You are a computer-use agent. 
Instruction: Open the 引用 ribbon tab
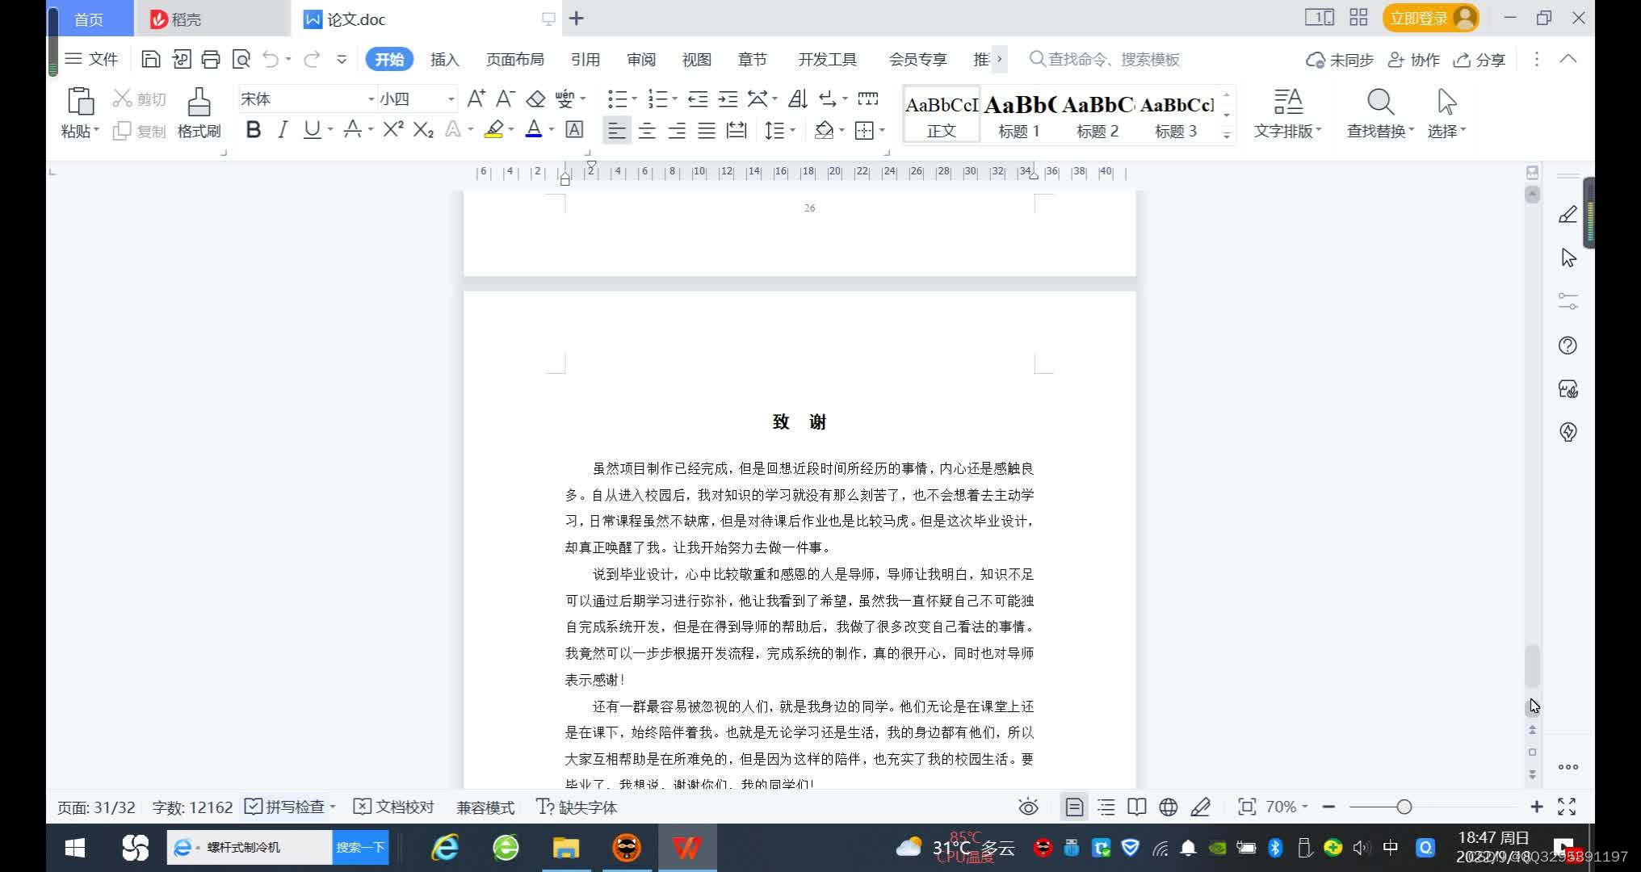[585, 60]
